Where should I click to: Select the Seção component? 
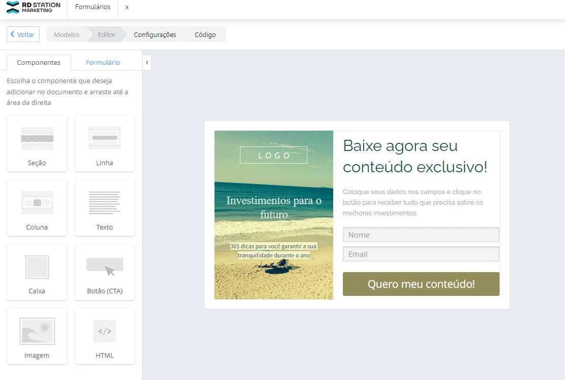37,143
